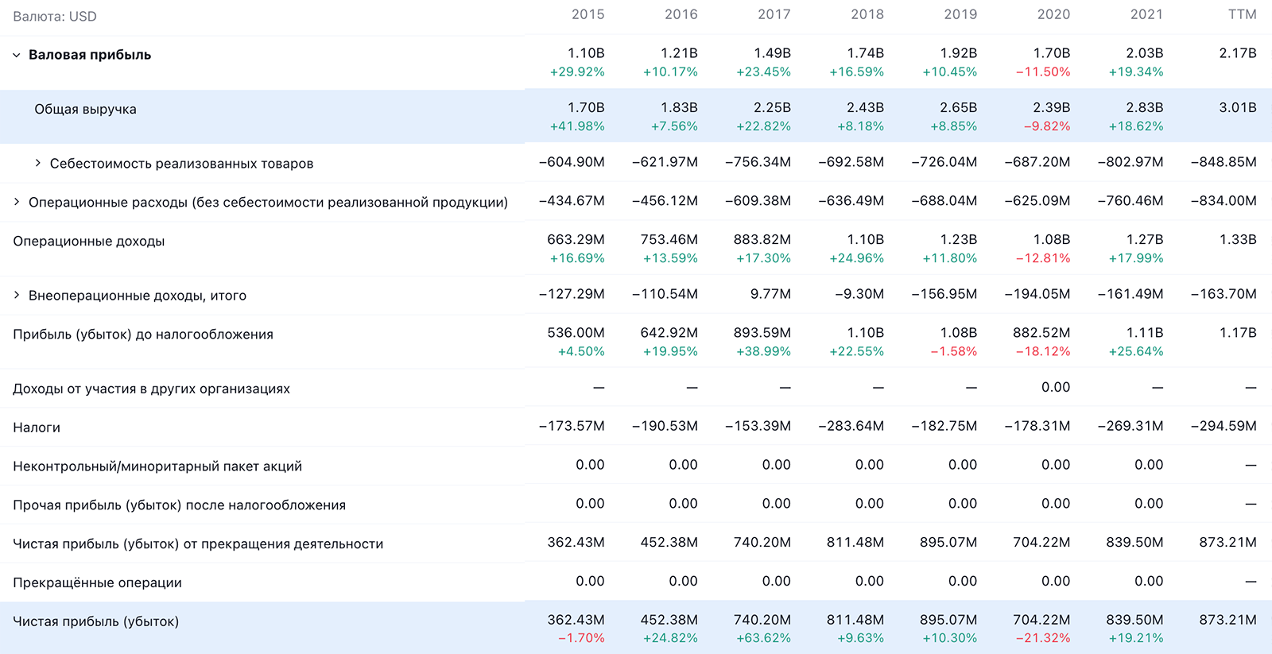1272x654 pixels.
Task: Click operating expenses value −609.38M
Action: pos(758,201)
